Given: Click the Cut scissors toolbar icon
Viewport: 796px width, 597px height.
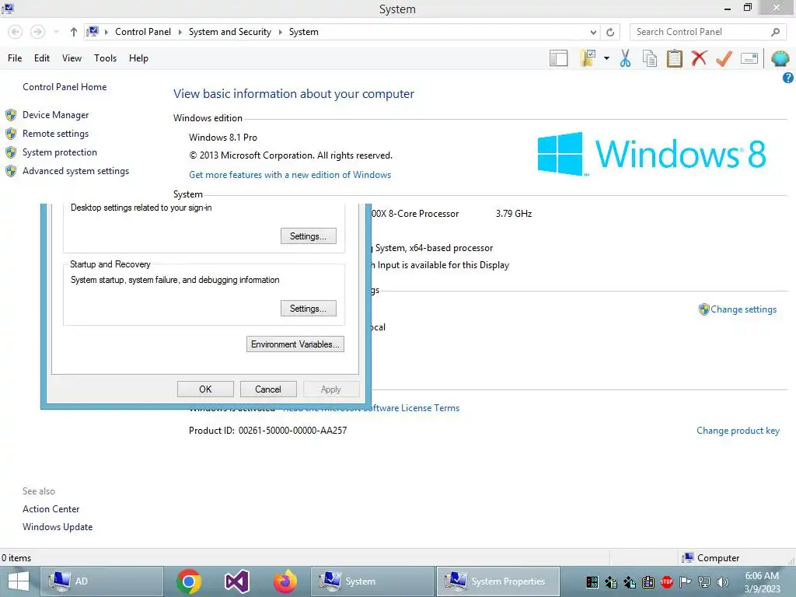Looking at the screenshot, I should tap(626, 58).
